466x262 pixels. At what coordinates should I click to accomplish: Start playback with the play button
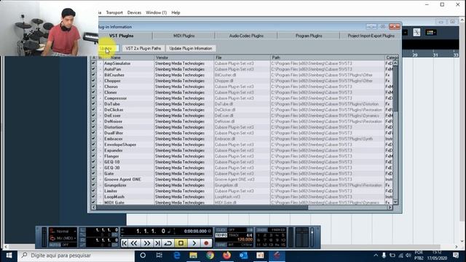click(x=194, y=243)
